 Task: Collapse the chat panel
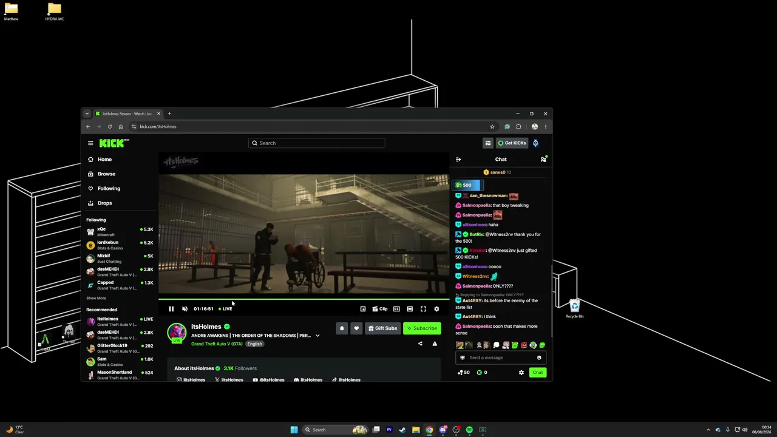tap(458, 160)
